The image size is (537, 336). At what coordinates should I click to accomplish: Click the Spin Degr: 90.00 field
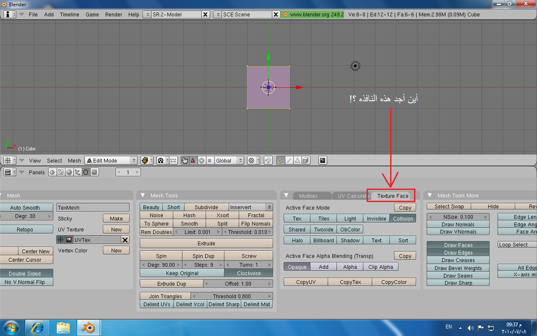[161, 265]
